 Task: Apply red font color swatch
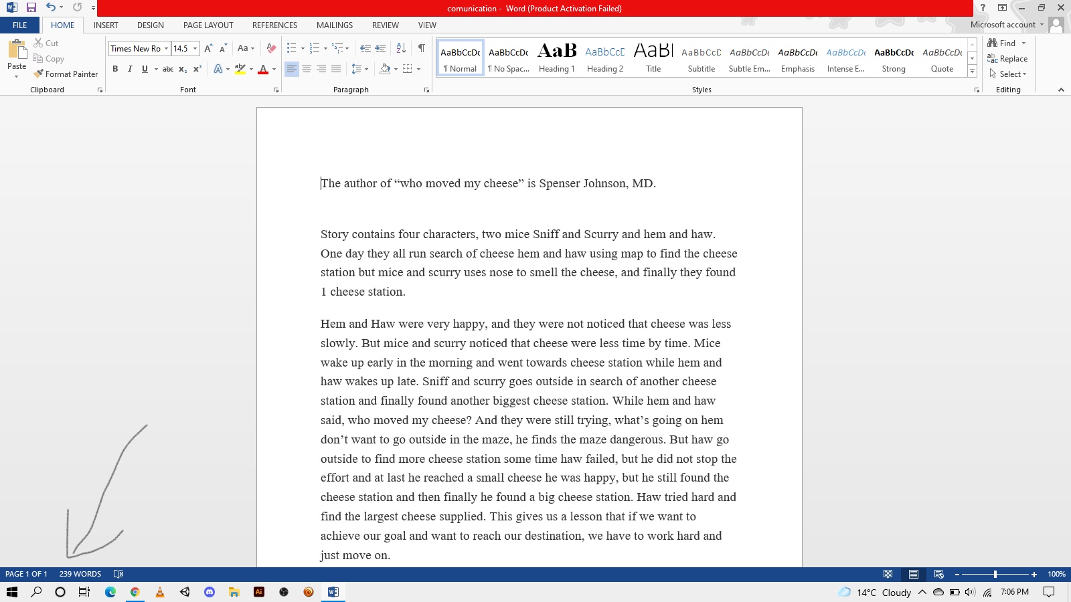pyautogui.click(x=263, y=69)
